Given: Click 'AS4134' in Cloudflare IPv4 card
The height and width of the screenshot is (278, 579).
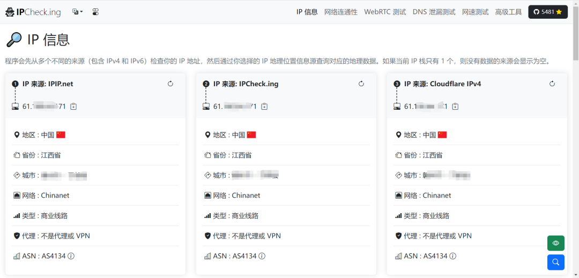Looking at the screenshot, I should (x=435, y=256).
